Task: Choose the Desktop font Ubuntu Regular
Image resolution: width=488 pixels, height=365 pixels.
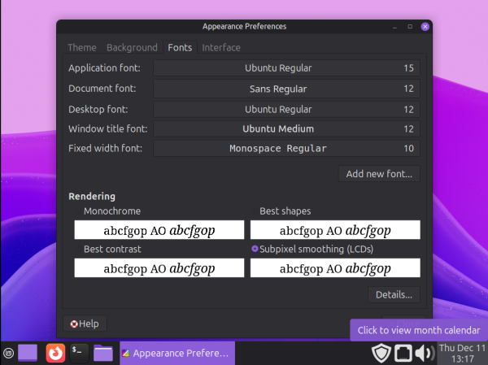Action: click(286, 109)
